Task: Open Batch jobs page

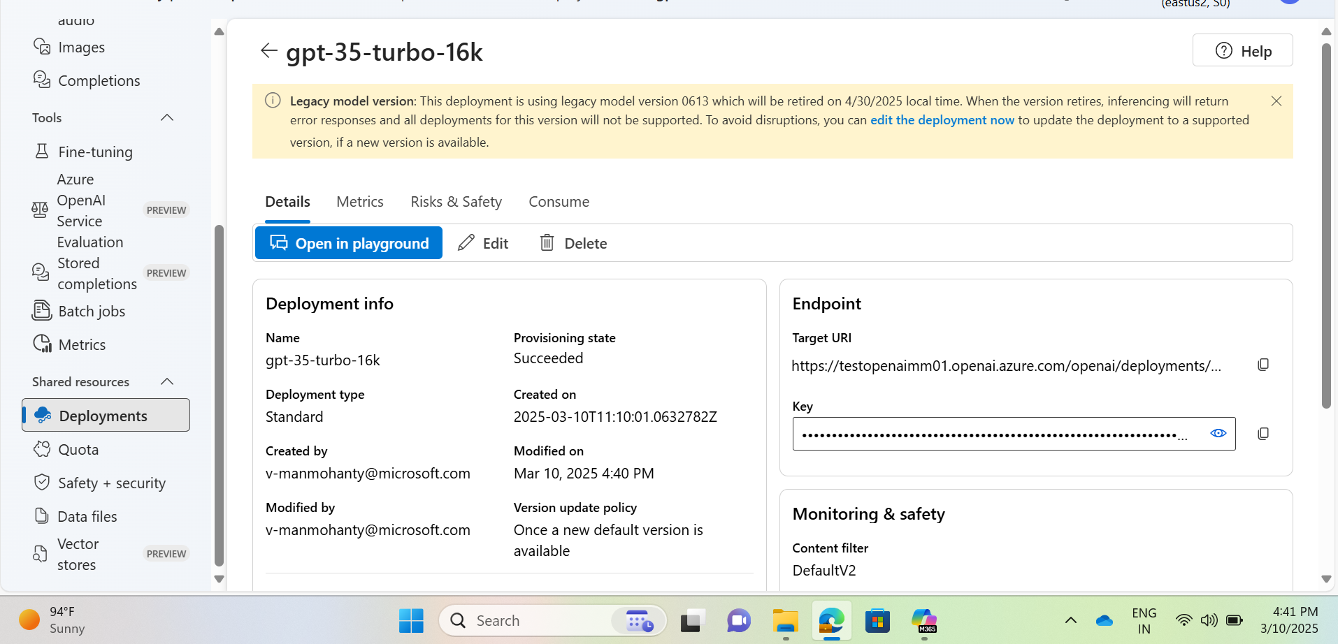Action: pos(79,312)
